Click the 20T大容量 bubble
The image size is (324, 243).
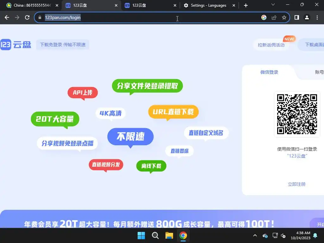[x=55, y=119]
